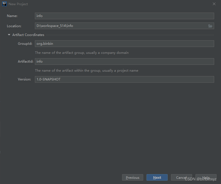Proceed with the Next button
Viewport: 221px width, 184px height.
[157, 177]
